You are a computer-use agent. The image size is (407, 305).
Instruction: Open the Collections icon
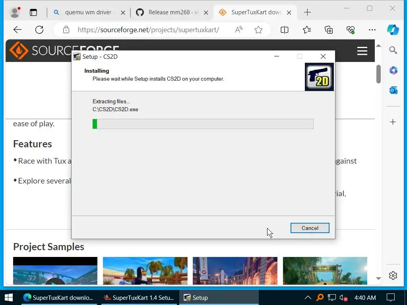coord(329,29)
